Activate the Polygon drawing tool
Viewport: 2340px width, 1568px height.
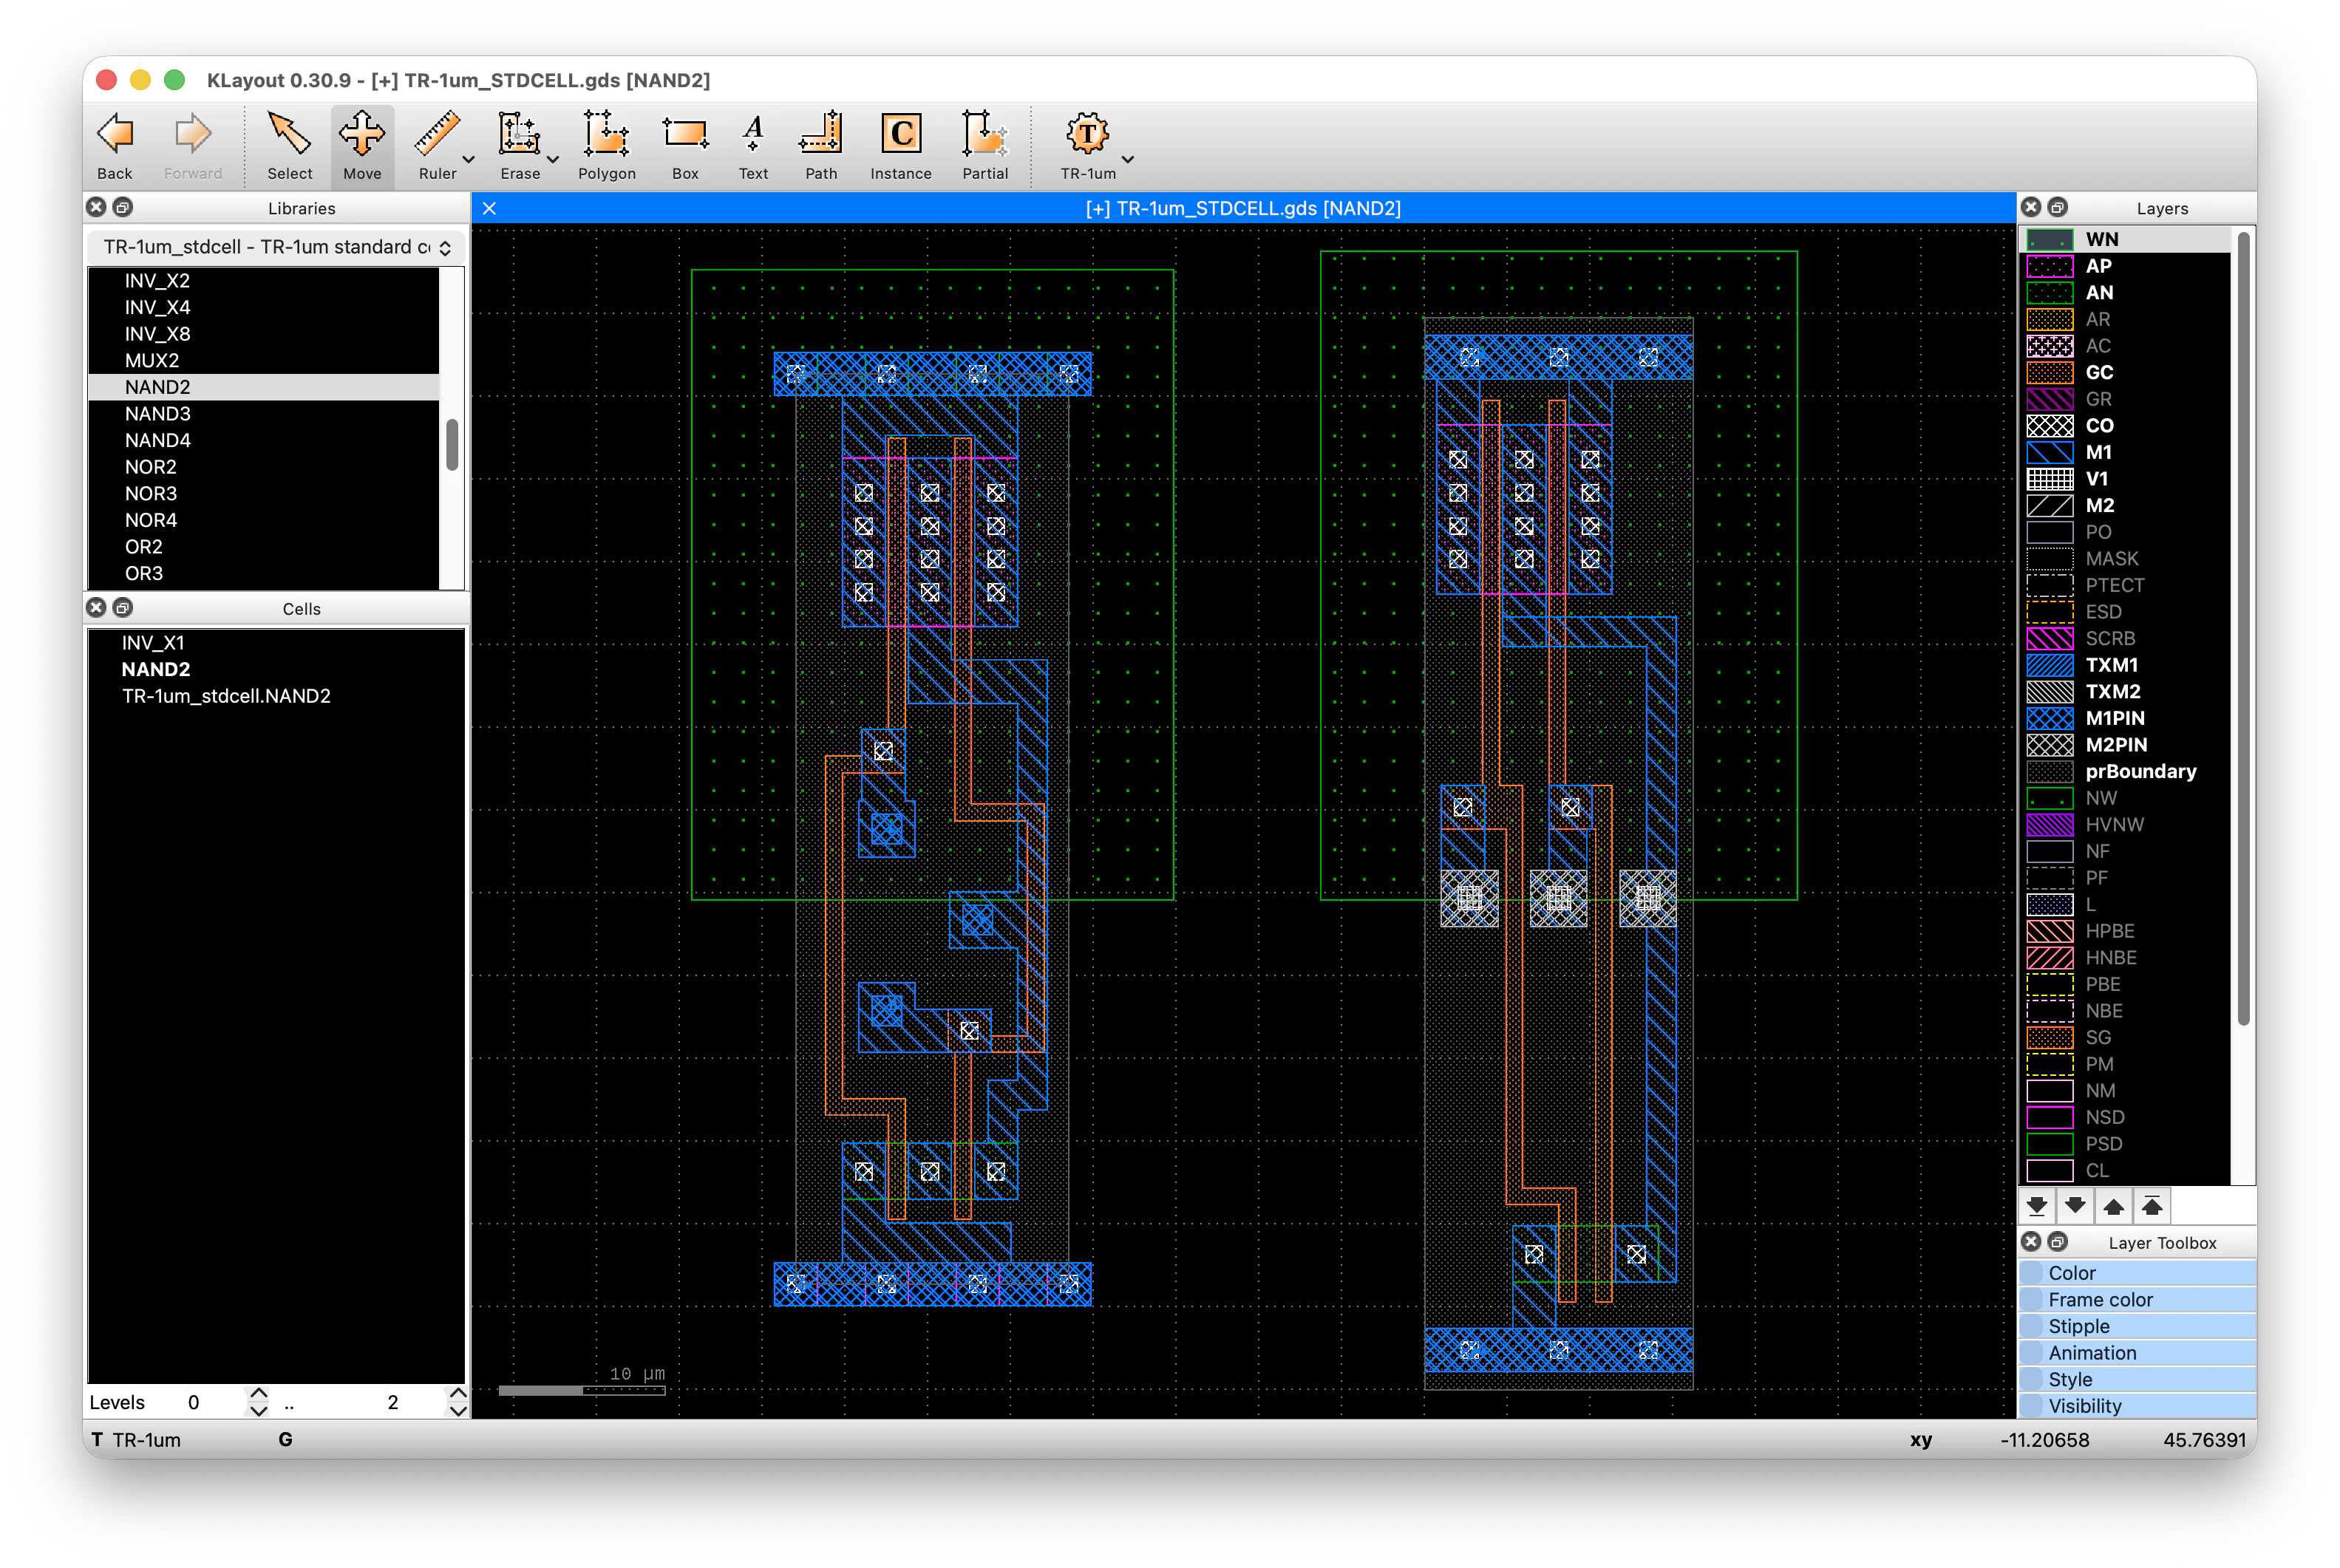[x=606, y=146]
